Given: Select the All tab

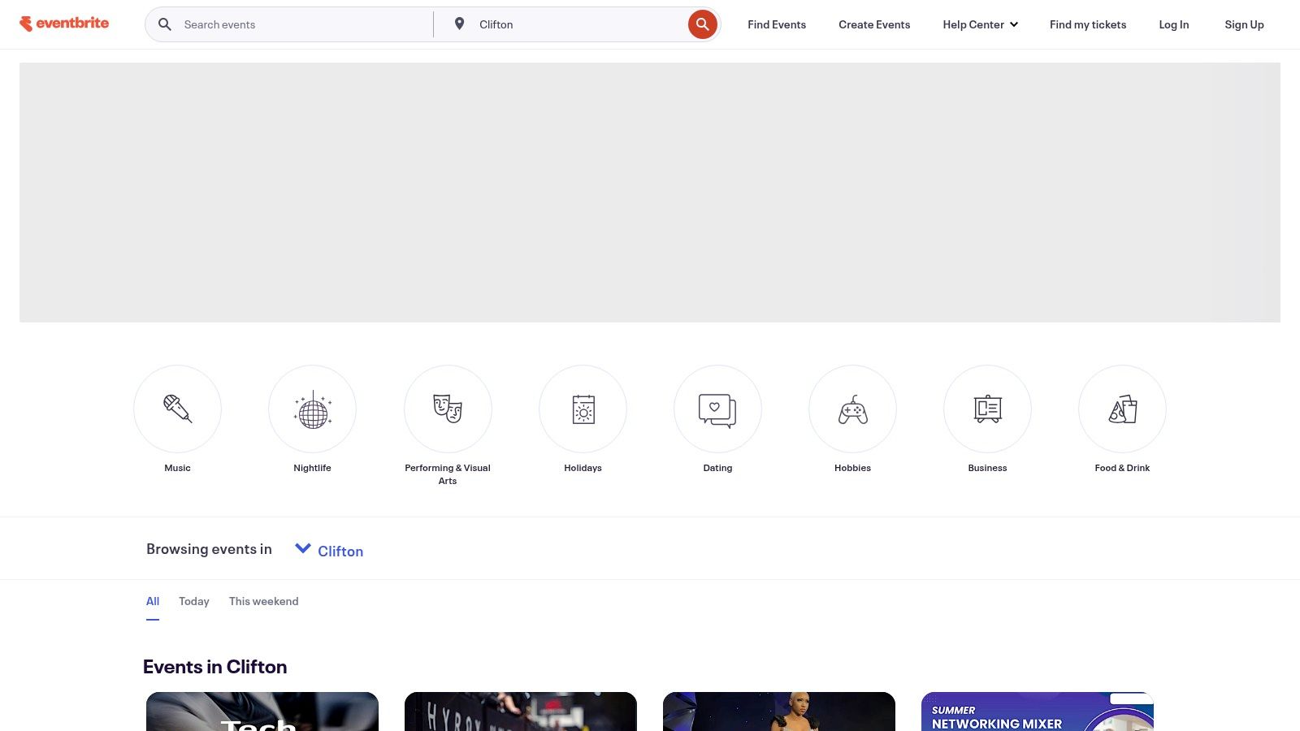Looking at the screenshot, I should (x=153, y=601).
